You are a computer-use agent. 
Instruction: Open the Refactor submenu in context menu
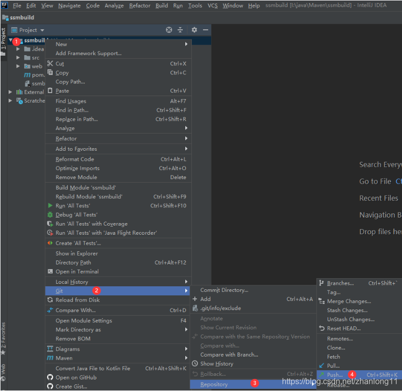[x=118, y=139]
